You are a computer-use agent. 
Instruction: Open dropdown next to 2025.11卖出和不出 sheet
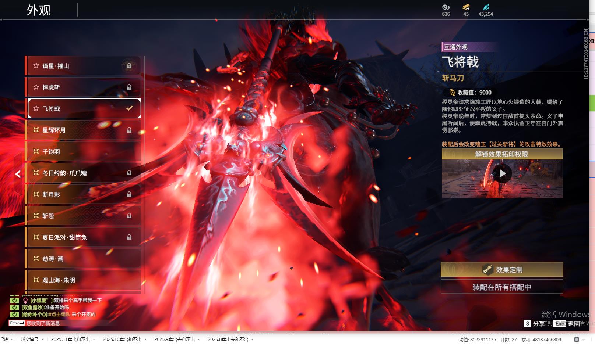click(x=94, y=339)
